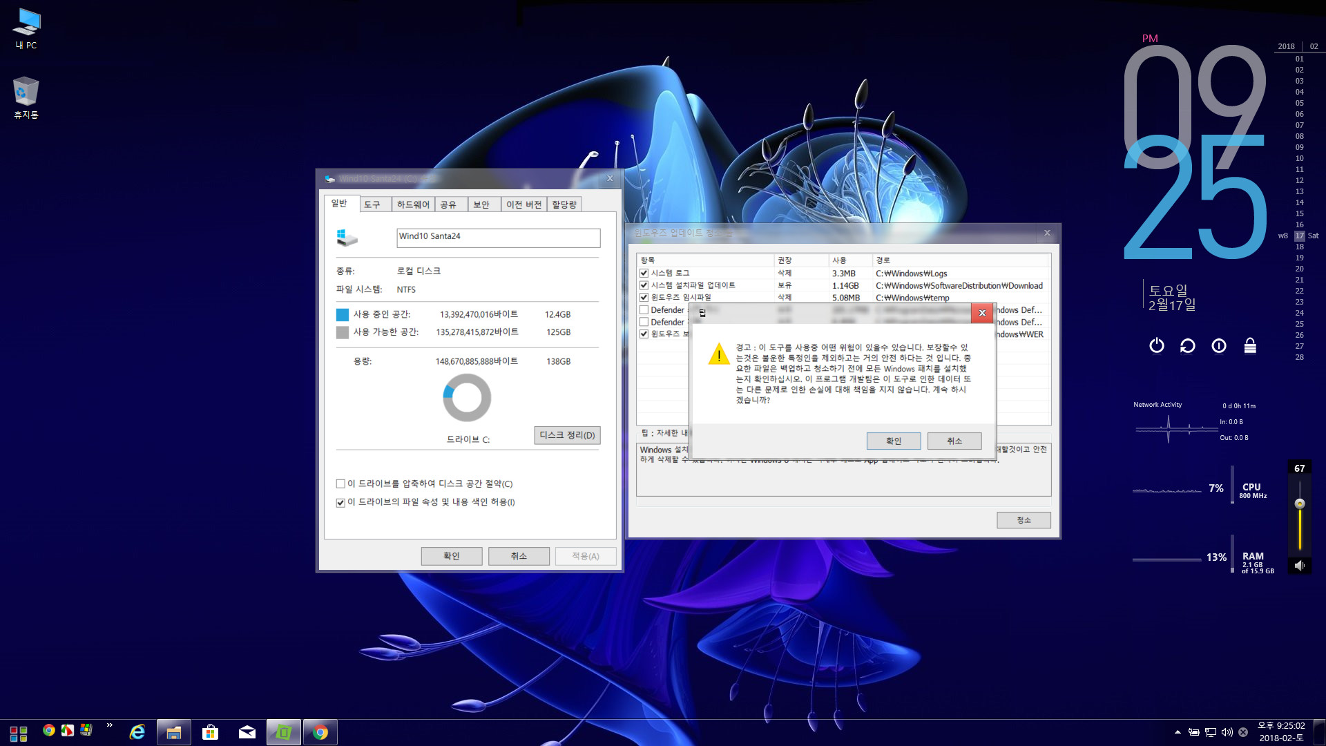Click Show Desktop strip at taskbar end
This screenshot has height=746, width=1326.
pos(1321,732)
